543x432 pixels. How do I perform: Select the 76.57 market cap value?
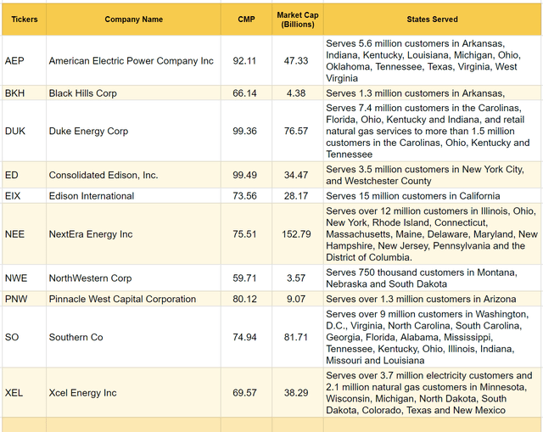[x=298, y=131]
